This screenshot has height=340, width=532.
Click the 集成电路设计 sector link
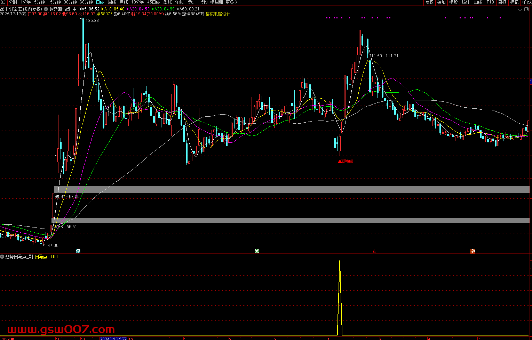click(x=218, y=14)
